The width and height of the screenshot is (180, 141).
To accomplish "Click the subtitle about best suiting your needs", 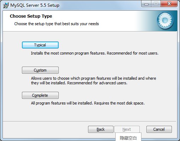I will tap(57, 24).
